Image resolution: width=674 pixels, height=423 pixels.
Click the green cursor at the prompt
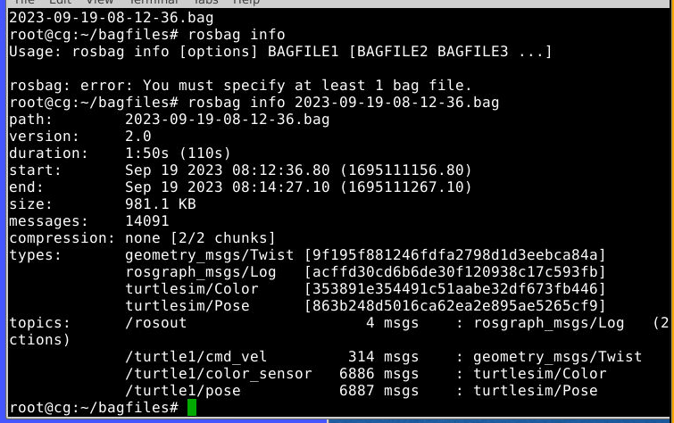[x=192, y=408]
